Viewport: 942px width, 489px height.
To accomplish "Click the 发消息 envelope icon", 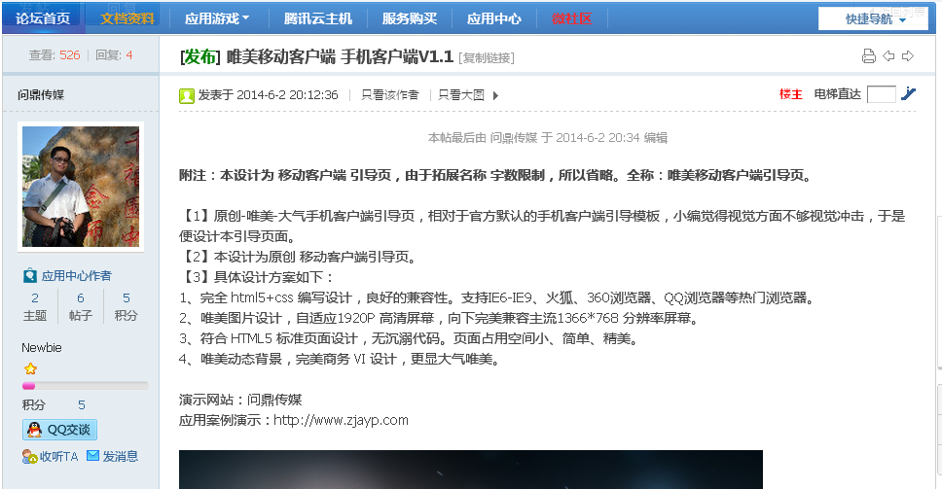I will (x=92, y=456).
